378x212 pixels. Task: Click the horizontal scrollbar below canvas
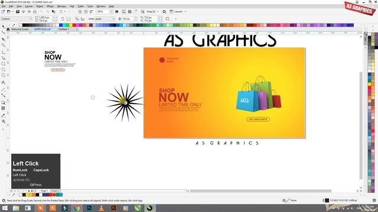(260, 191)
